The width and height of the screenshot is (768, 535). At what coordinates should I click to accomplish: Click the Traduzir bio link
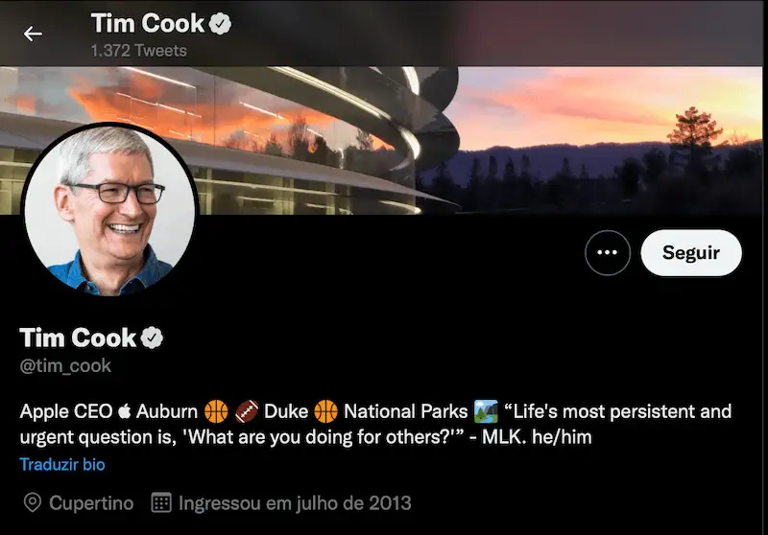[x=62, y=464]
